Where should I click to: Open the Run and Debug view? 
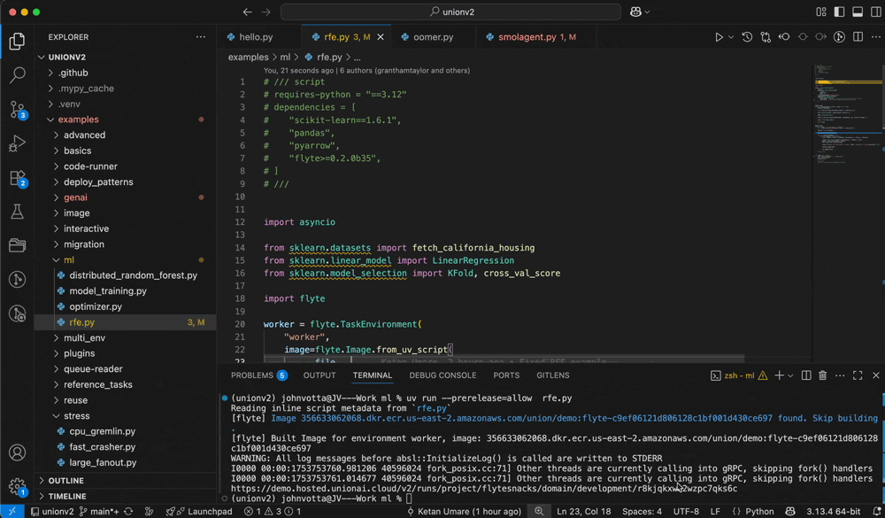pos(17,144)
